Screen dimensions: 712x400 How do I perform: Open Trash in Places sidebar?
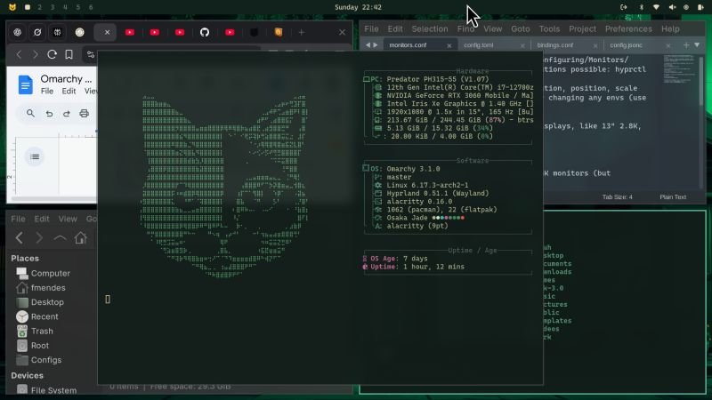[x=35, y=332]
